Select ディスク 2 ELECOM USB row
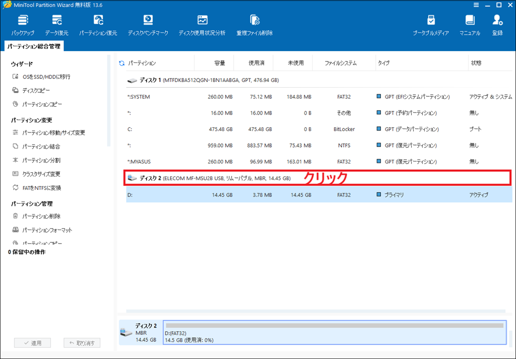The width and height of the screenshot is (516, 359). (x=318, y=178)
